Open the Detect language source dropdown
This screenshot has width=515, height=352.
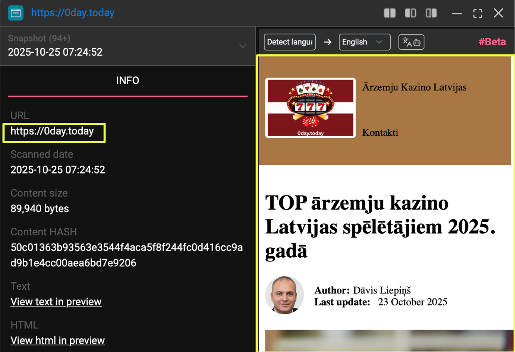(289, 42)
